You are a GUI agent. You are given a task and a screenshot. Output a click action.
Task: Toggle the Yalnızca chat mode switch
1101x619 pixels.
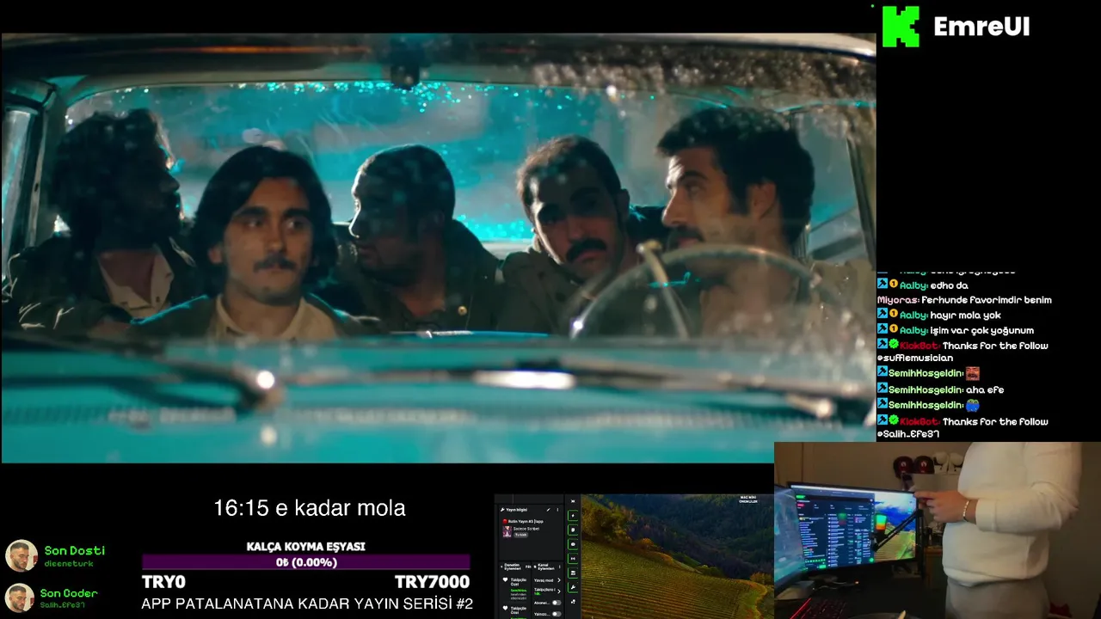click(x=557, y=614)
